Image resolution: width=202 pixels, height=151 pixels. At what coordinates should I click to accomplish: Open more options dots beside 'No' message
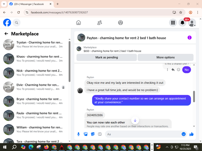point(167,70)
